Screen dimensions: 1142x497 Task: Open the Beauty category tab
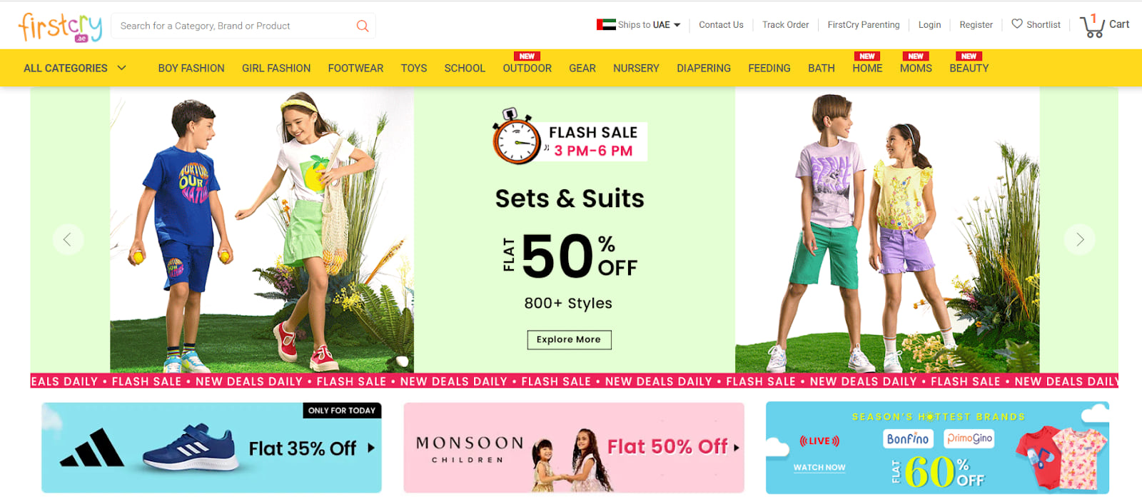969,68
